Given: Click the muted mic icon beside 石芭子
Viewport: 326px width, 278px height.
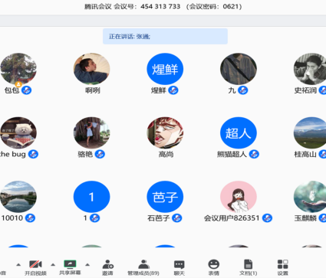Looking at the screenshot, I should pos(177,217).
